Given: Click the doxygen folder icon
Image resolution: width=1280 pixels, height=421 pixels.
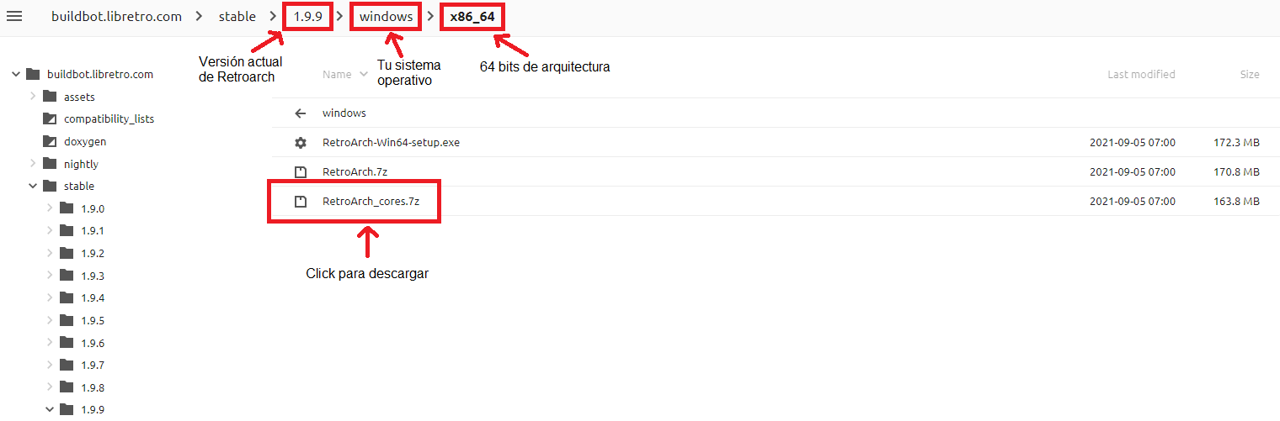Looking at the screenshot, I should coord(50,141).
